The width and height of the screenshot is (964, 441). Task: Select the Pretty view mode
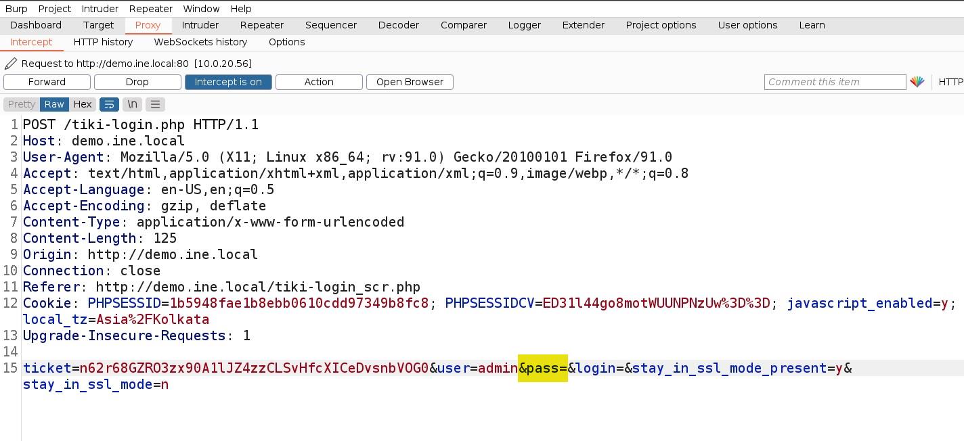[x=22, y=104]
